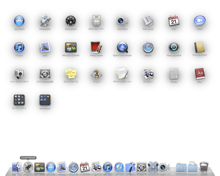220x176 pixels.
Task: Launch Safari from the Launchpad grid
Action: pos(148,47)
